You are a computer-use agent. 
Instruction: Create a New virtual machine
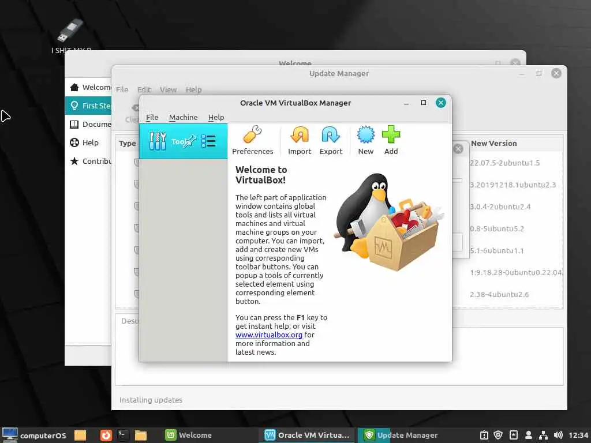pyautogui.click(x=365, y=141)
